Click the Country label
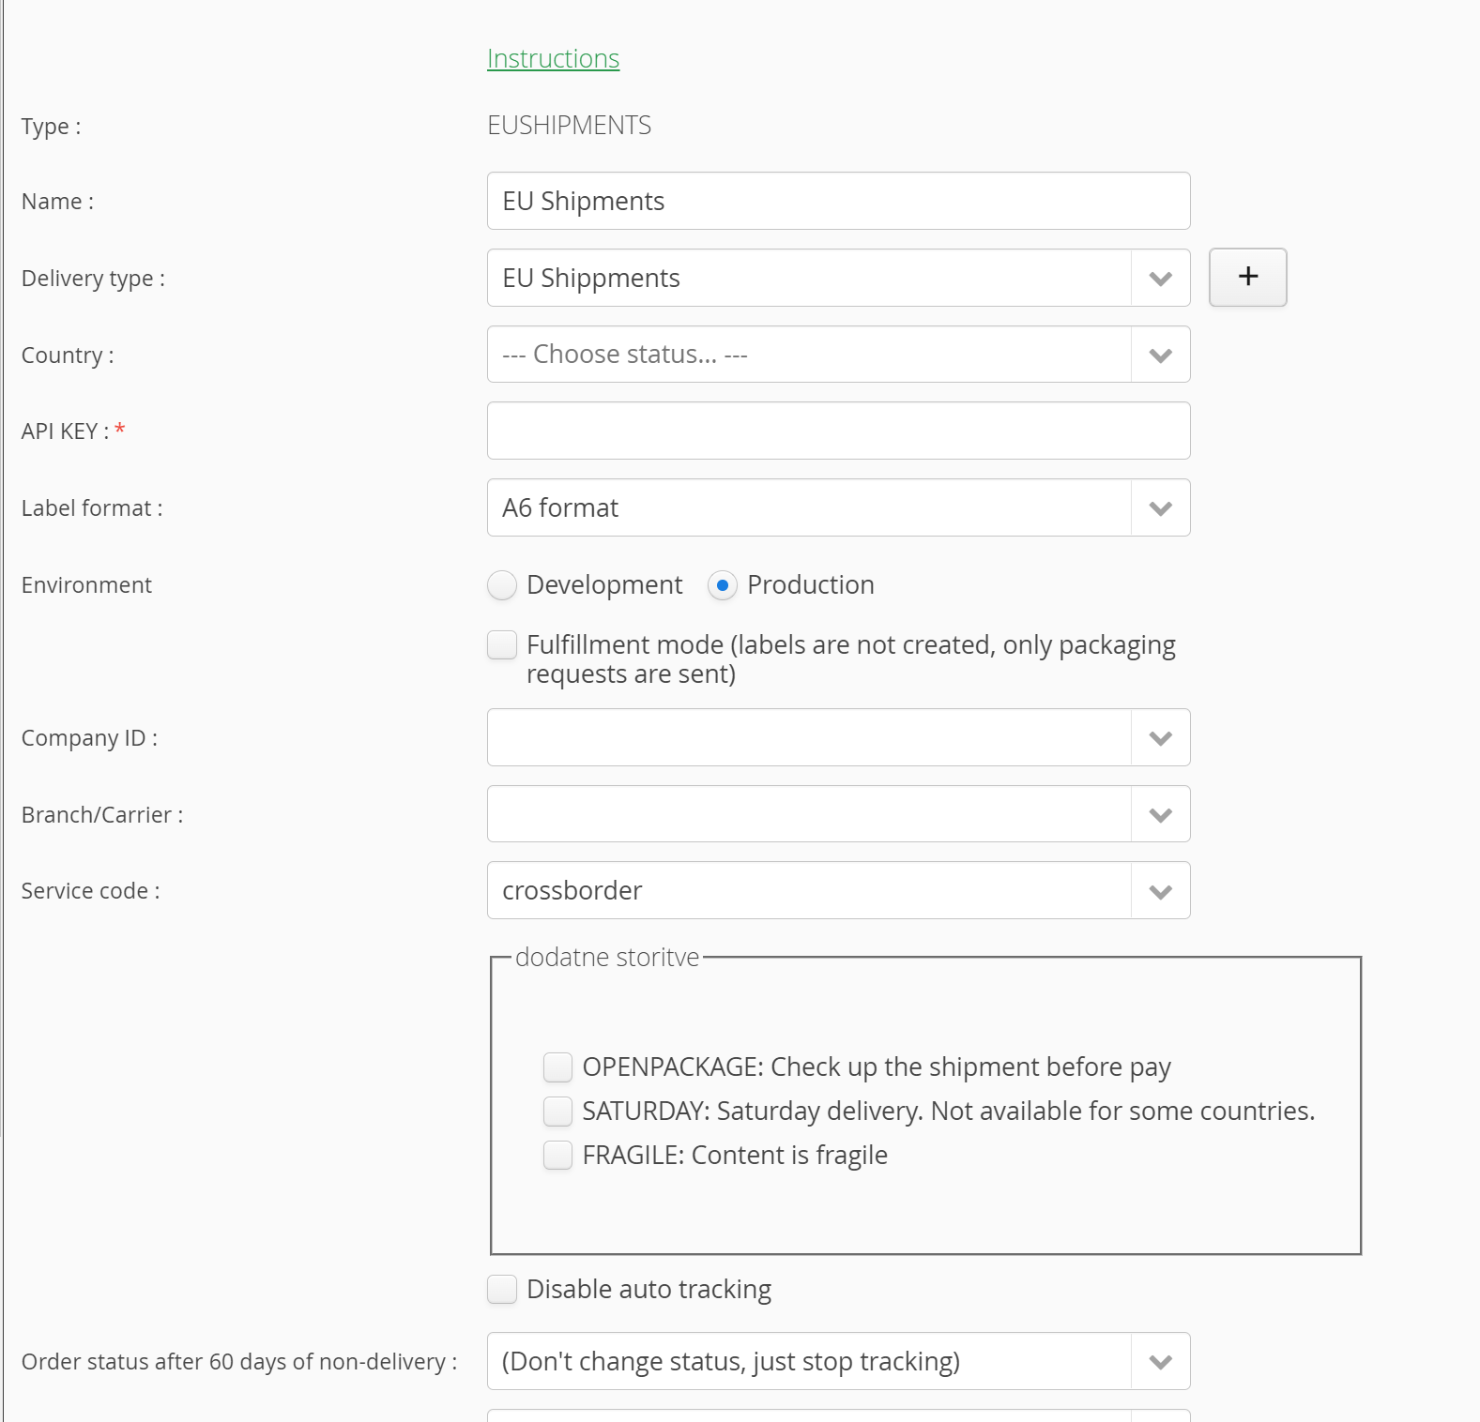 pyautogui.click(x=68, y=355)
